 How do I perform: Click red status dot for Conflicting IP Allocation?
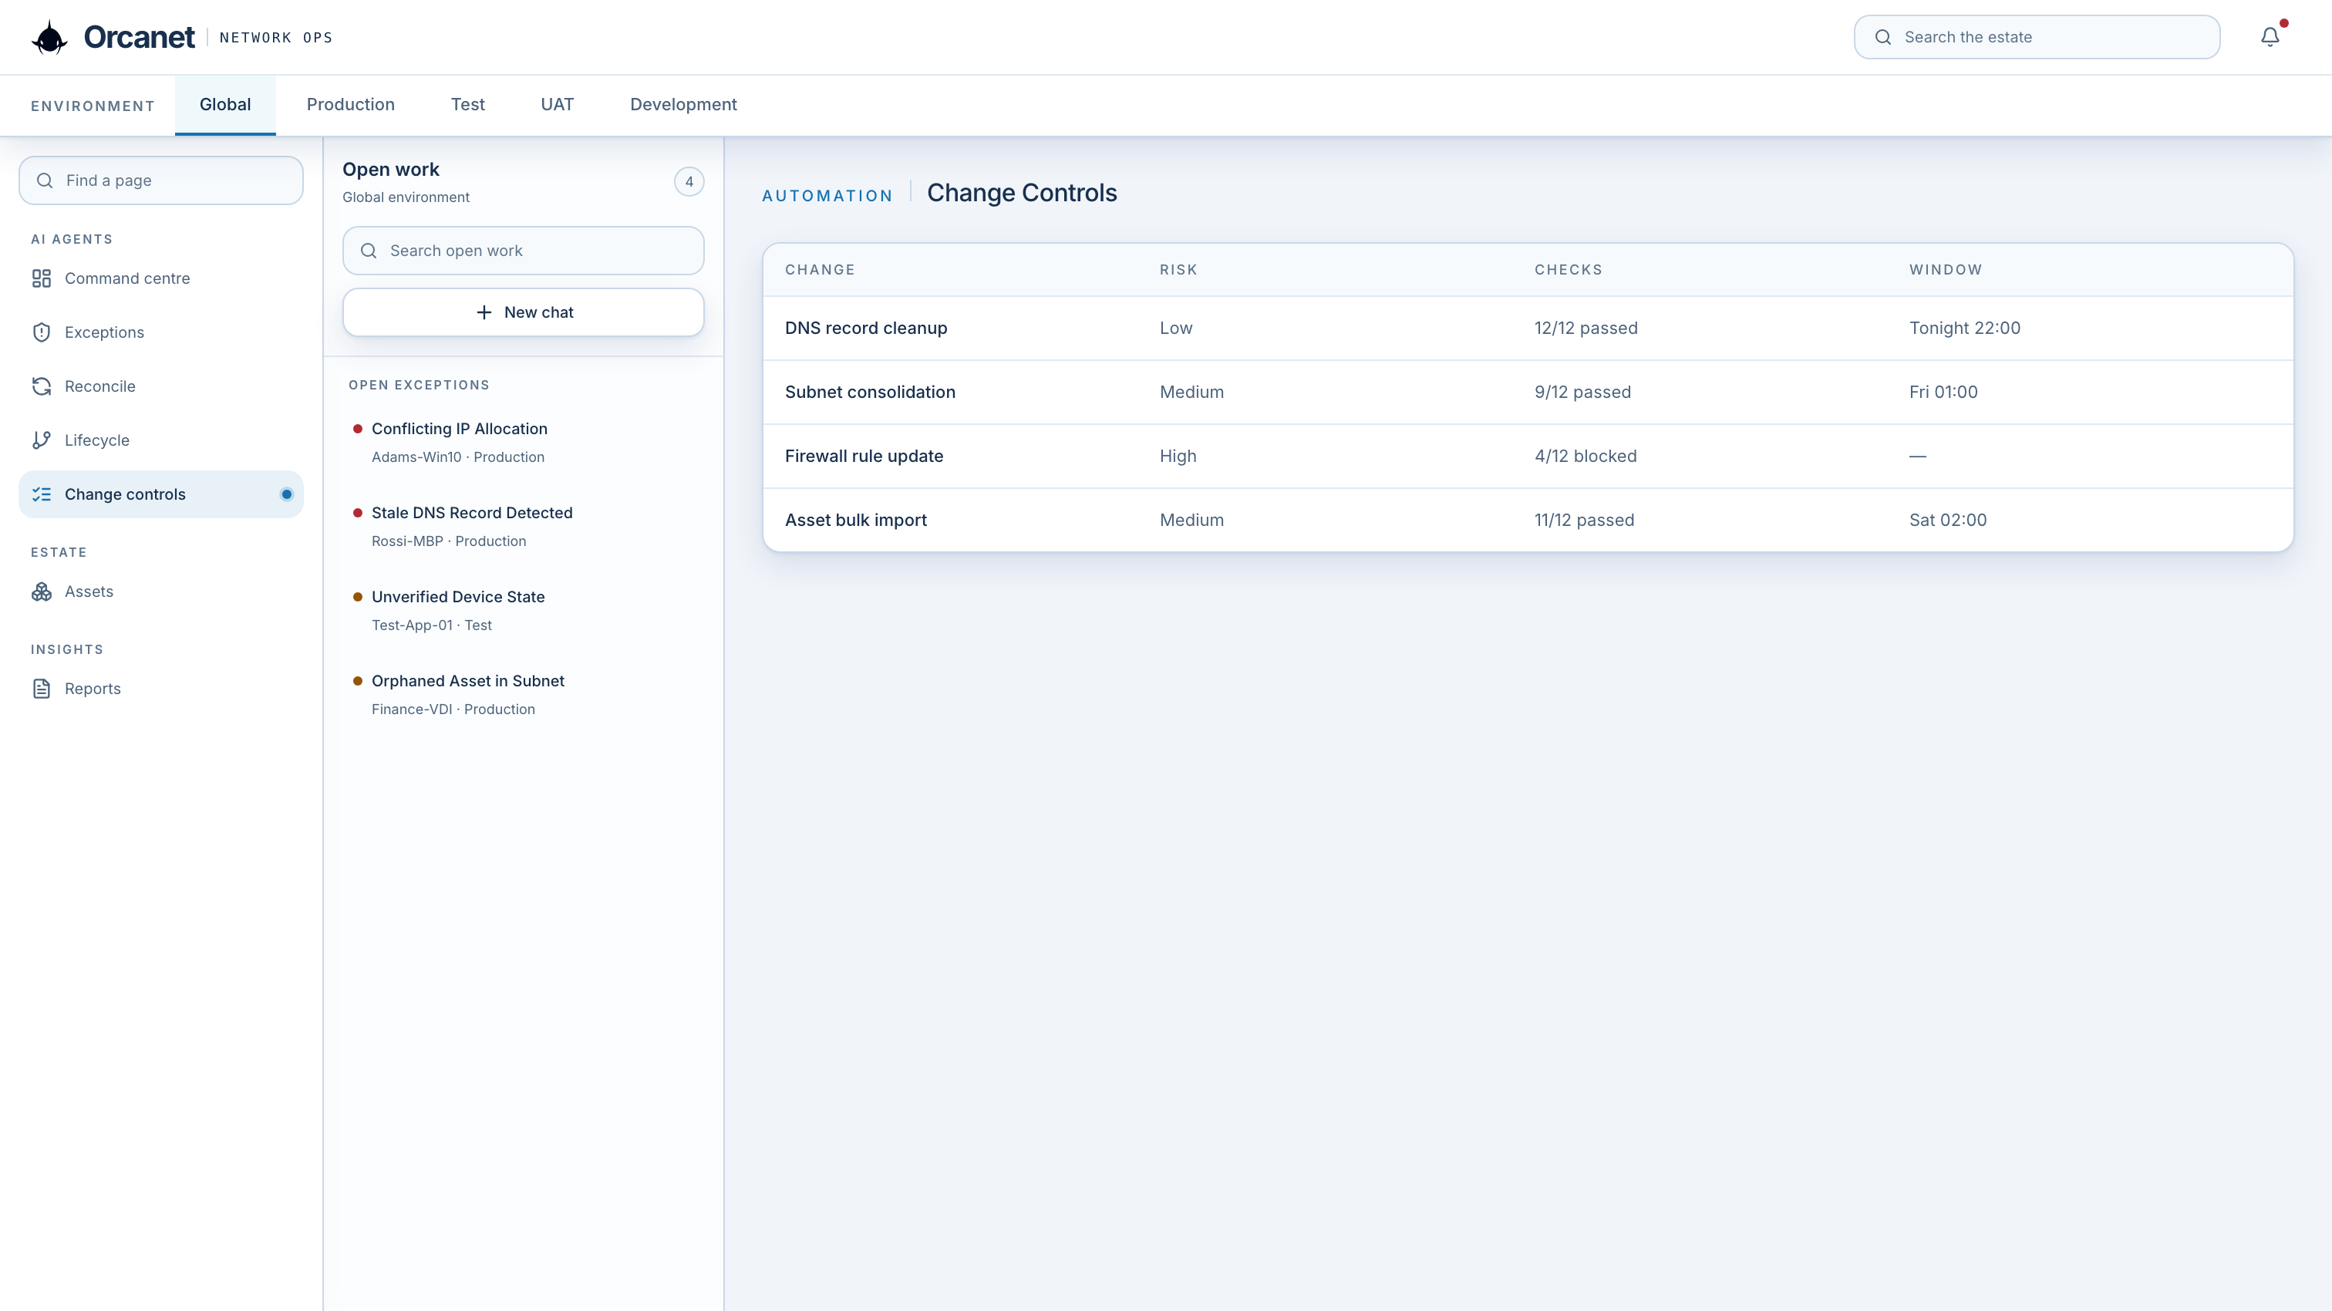pyautogui.click(x=358, y=428)
